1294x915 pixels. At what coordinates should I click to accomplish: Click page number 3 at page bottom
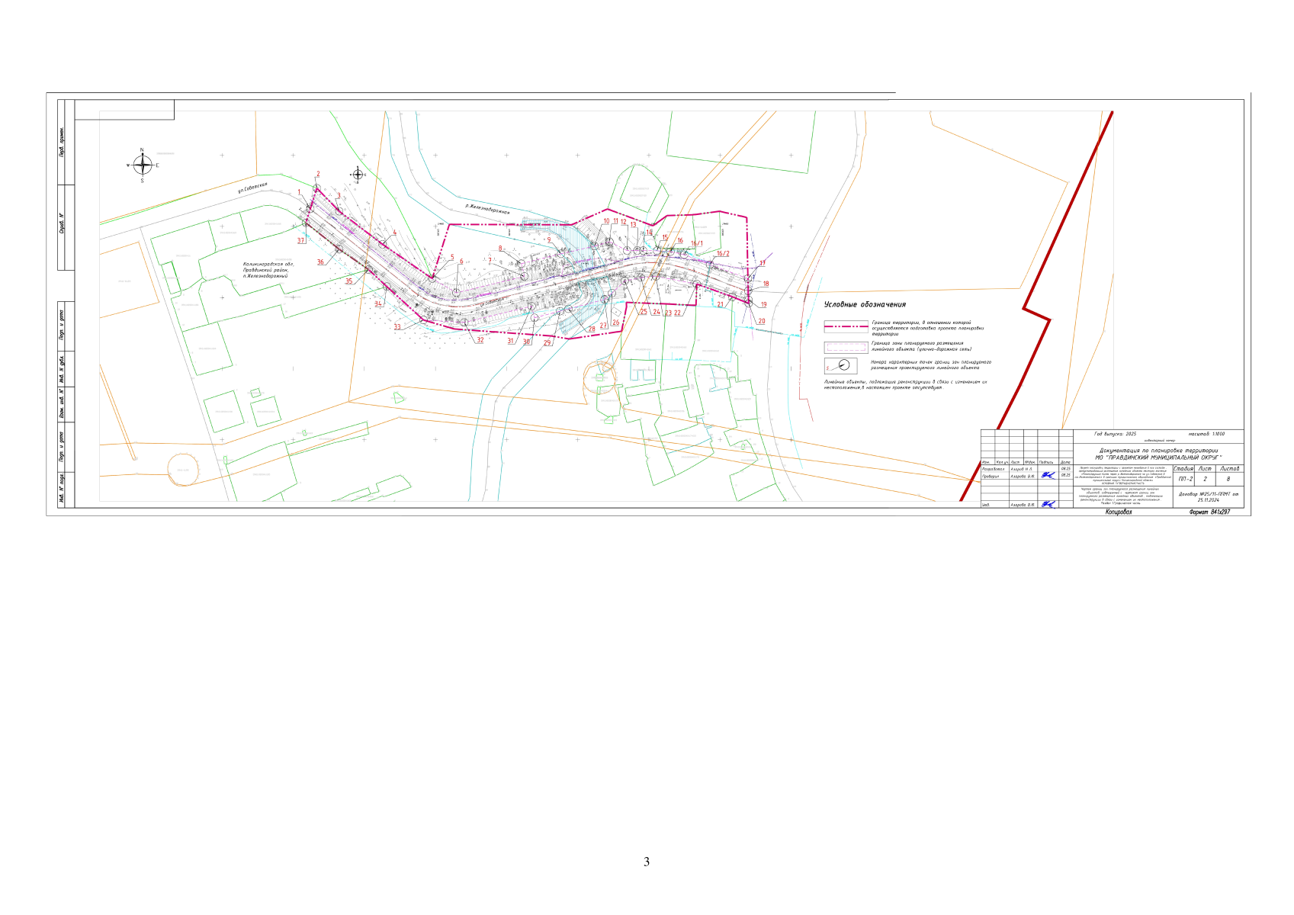coord(647,862)
